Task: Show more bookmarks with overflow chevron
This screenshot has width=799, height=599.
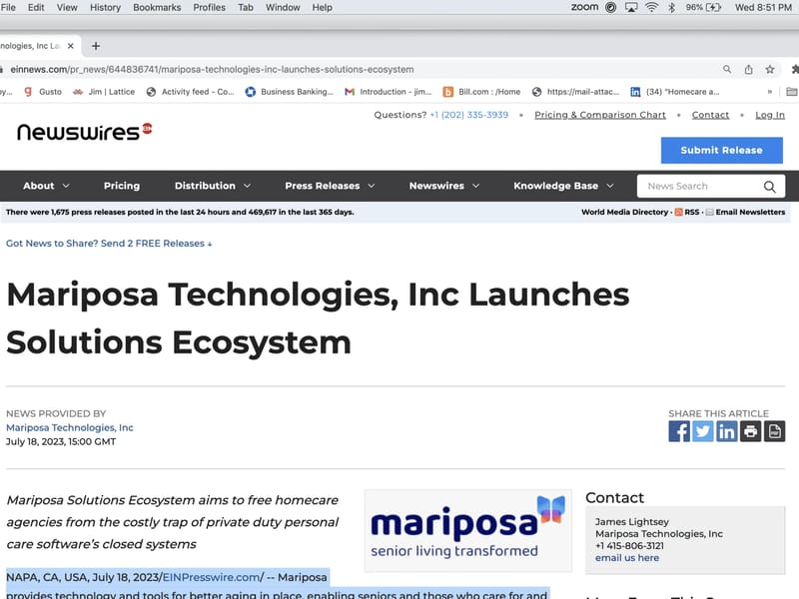Action: tap(769, 92)
